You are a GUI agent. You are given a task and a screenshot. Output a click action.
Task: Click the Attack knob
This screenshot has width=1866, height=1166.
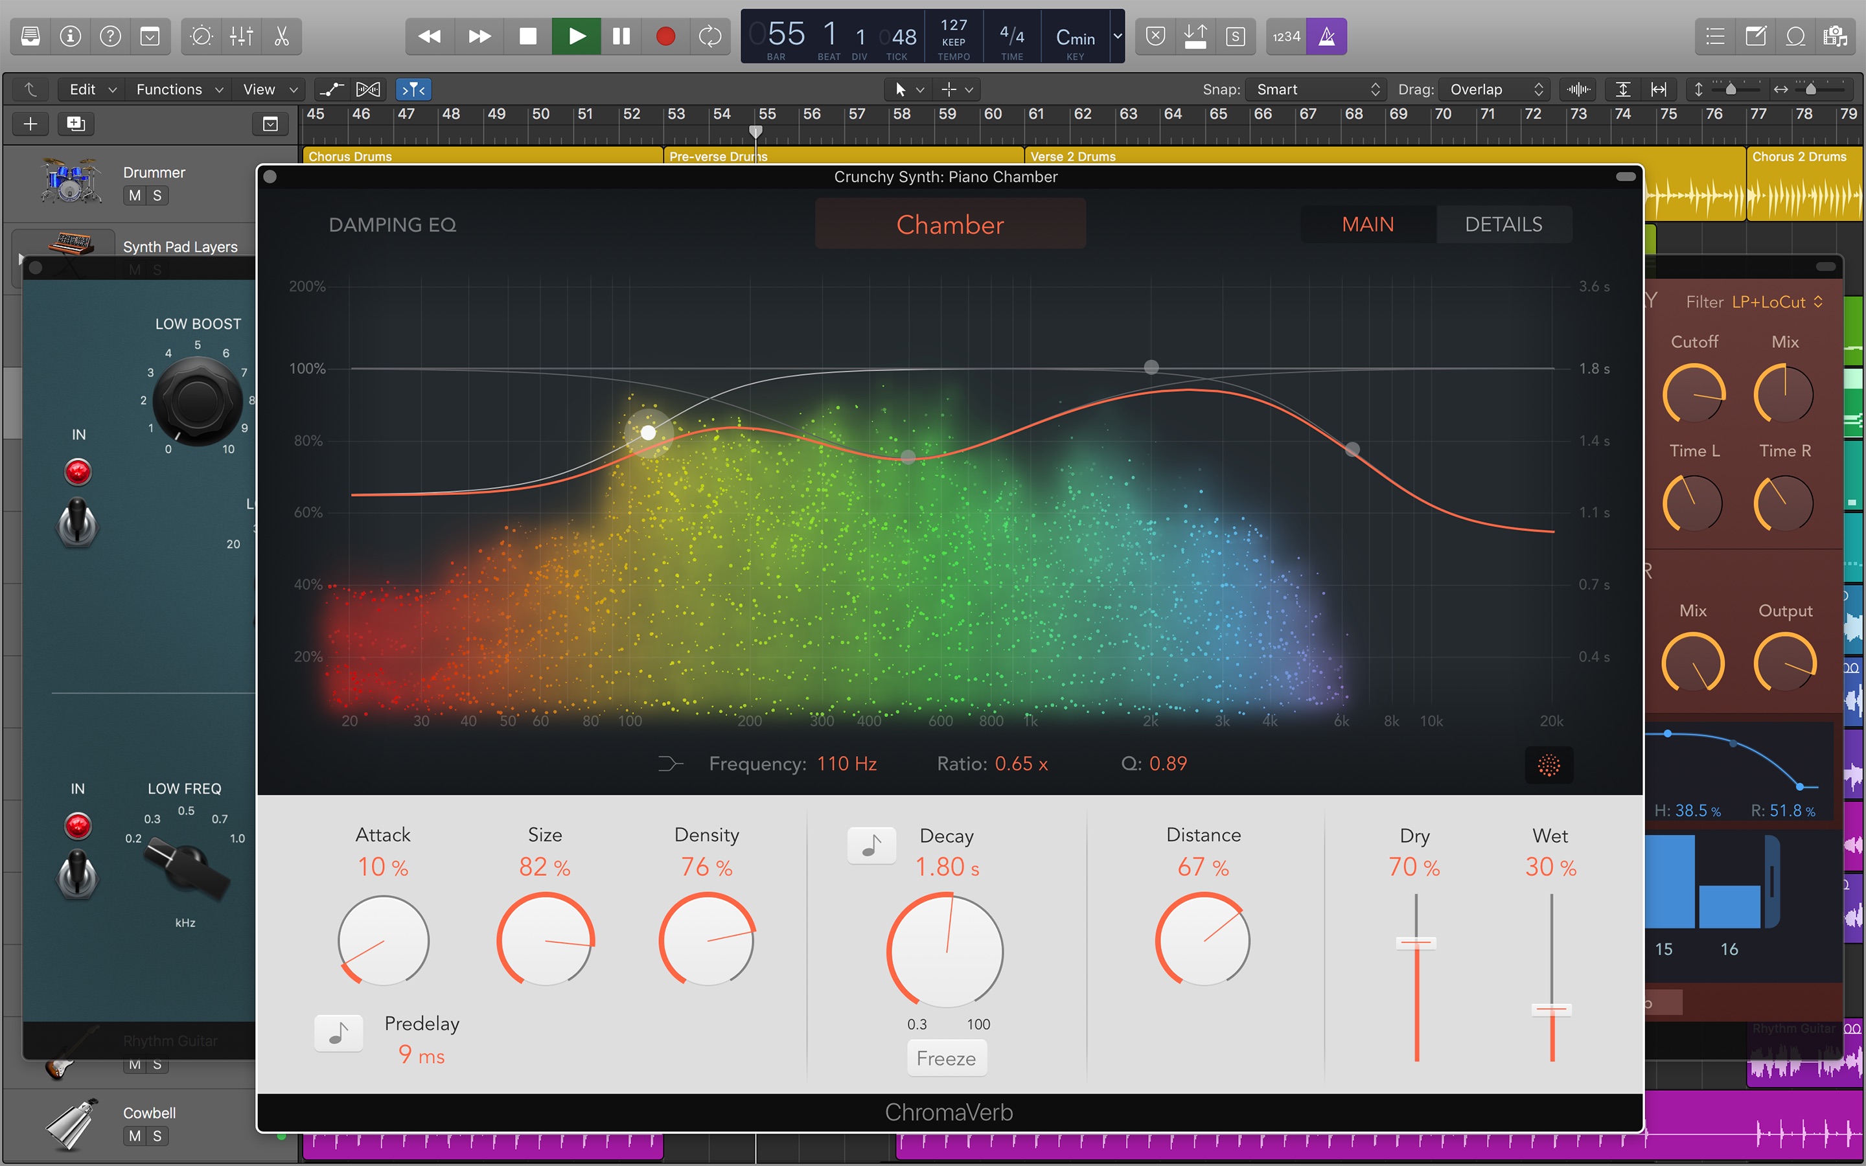click(383, 940)
